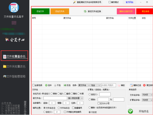Click the pink 删除已选的文件 button
This screenshot has width=153, height=115.
coord(126,11)
